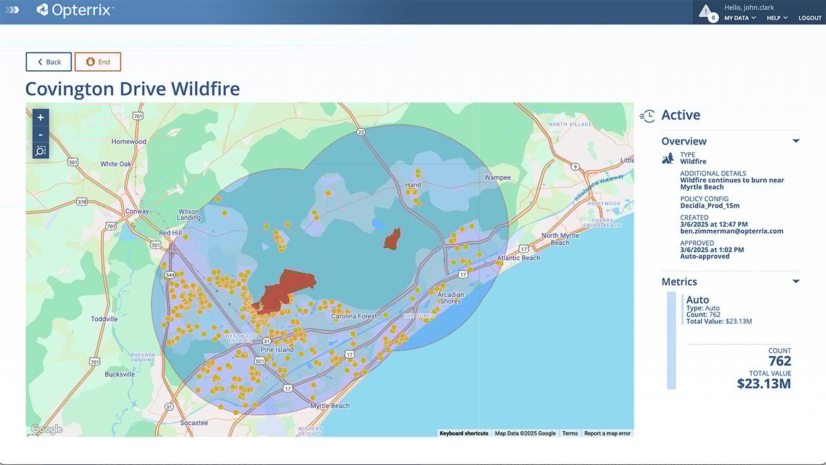Click the Wildfire trees icon under TYPE

click(668, 157)
